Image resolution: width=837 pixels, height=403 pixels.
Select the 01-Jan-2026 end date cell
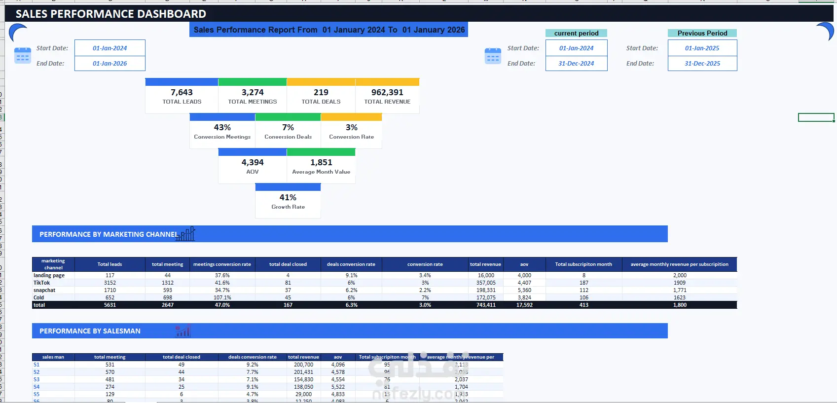click(110, 63)
